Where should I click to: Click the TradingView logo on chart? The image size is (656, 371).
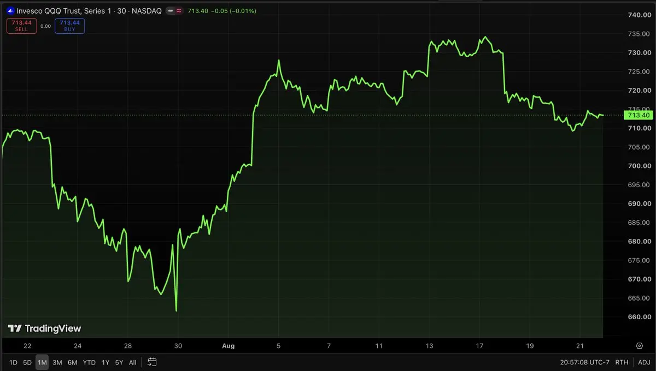point(44,328)
